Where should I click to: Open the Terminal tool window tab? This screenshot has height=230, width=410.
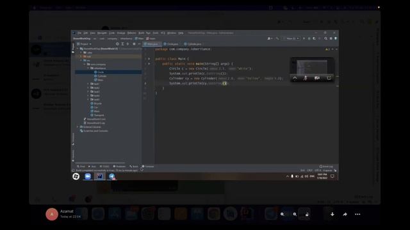[x=148, y=166]
